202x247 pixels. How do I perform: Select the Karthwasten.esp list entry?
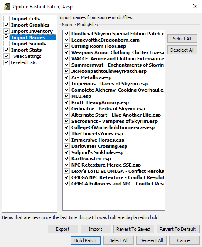click(91, 159)
